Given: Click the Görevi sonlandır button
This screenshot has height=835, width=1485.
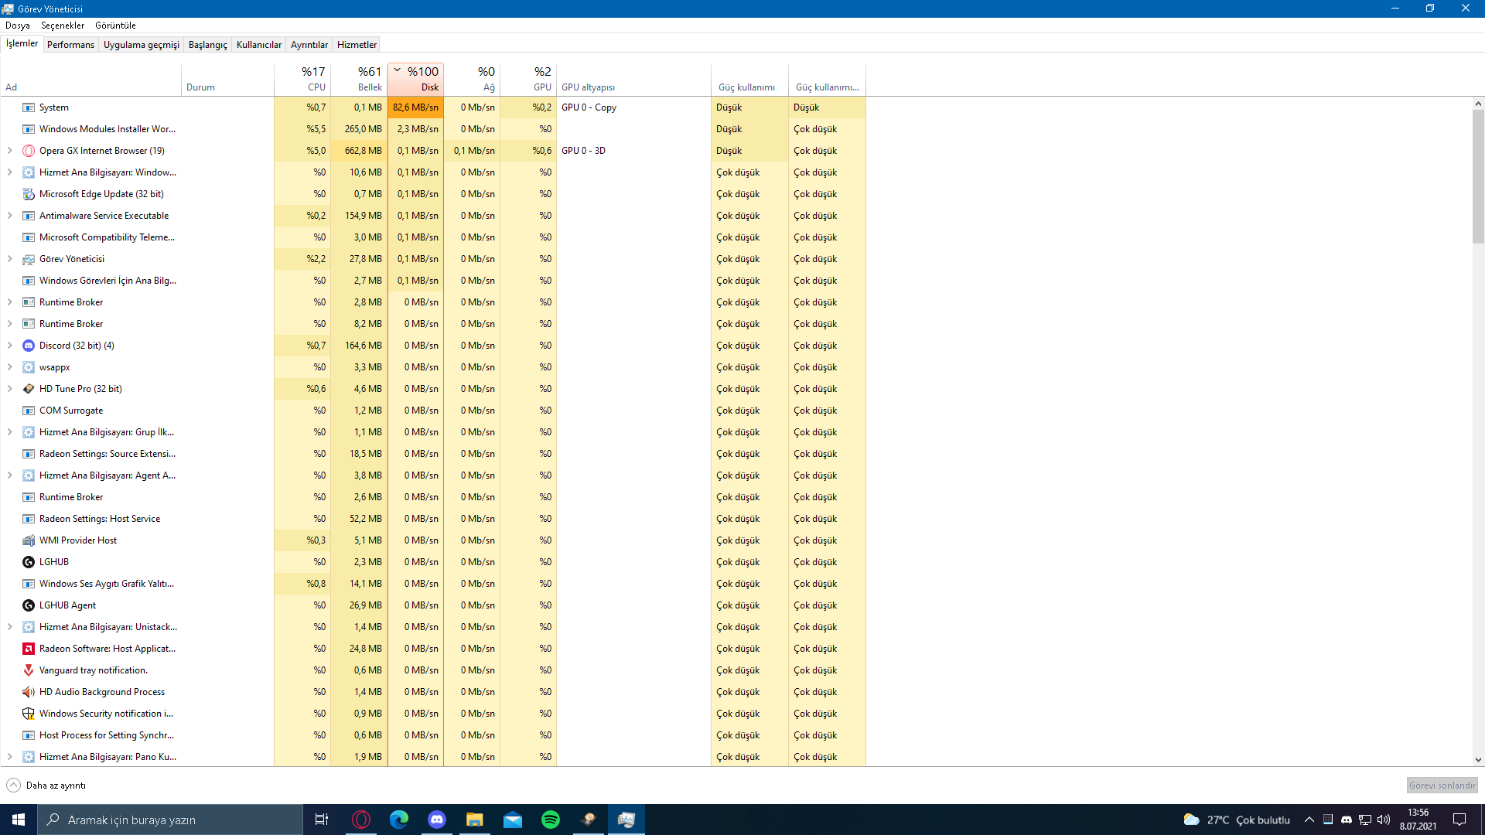Looking at the screenshot, I should point(1442,786).
